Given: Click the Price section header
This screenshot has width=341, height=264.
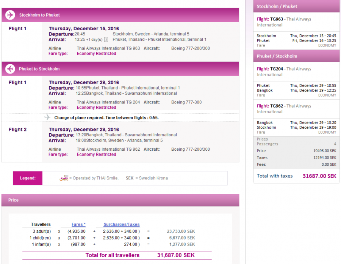Looking at the screenshot, I should 120,200.
